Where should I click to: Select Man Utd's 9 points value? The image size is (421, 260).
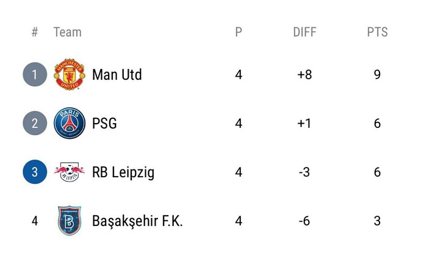pos(377,74)
